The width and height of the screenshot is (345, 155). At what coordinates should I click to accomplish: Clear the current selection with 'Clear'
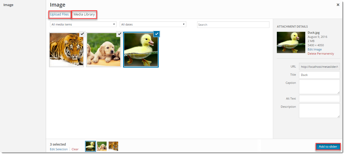coord(75,149)
